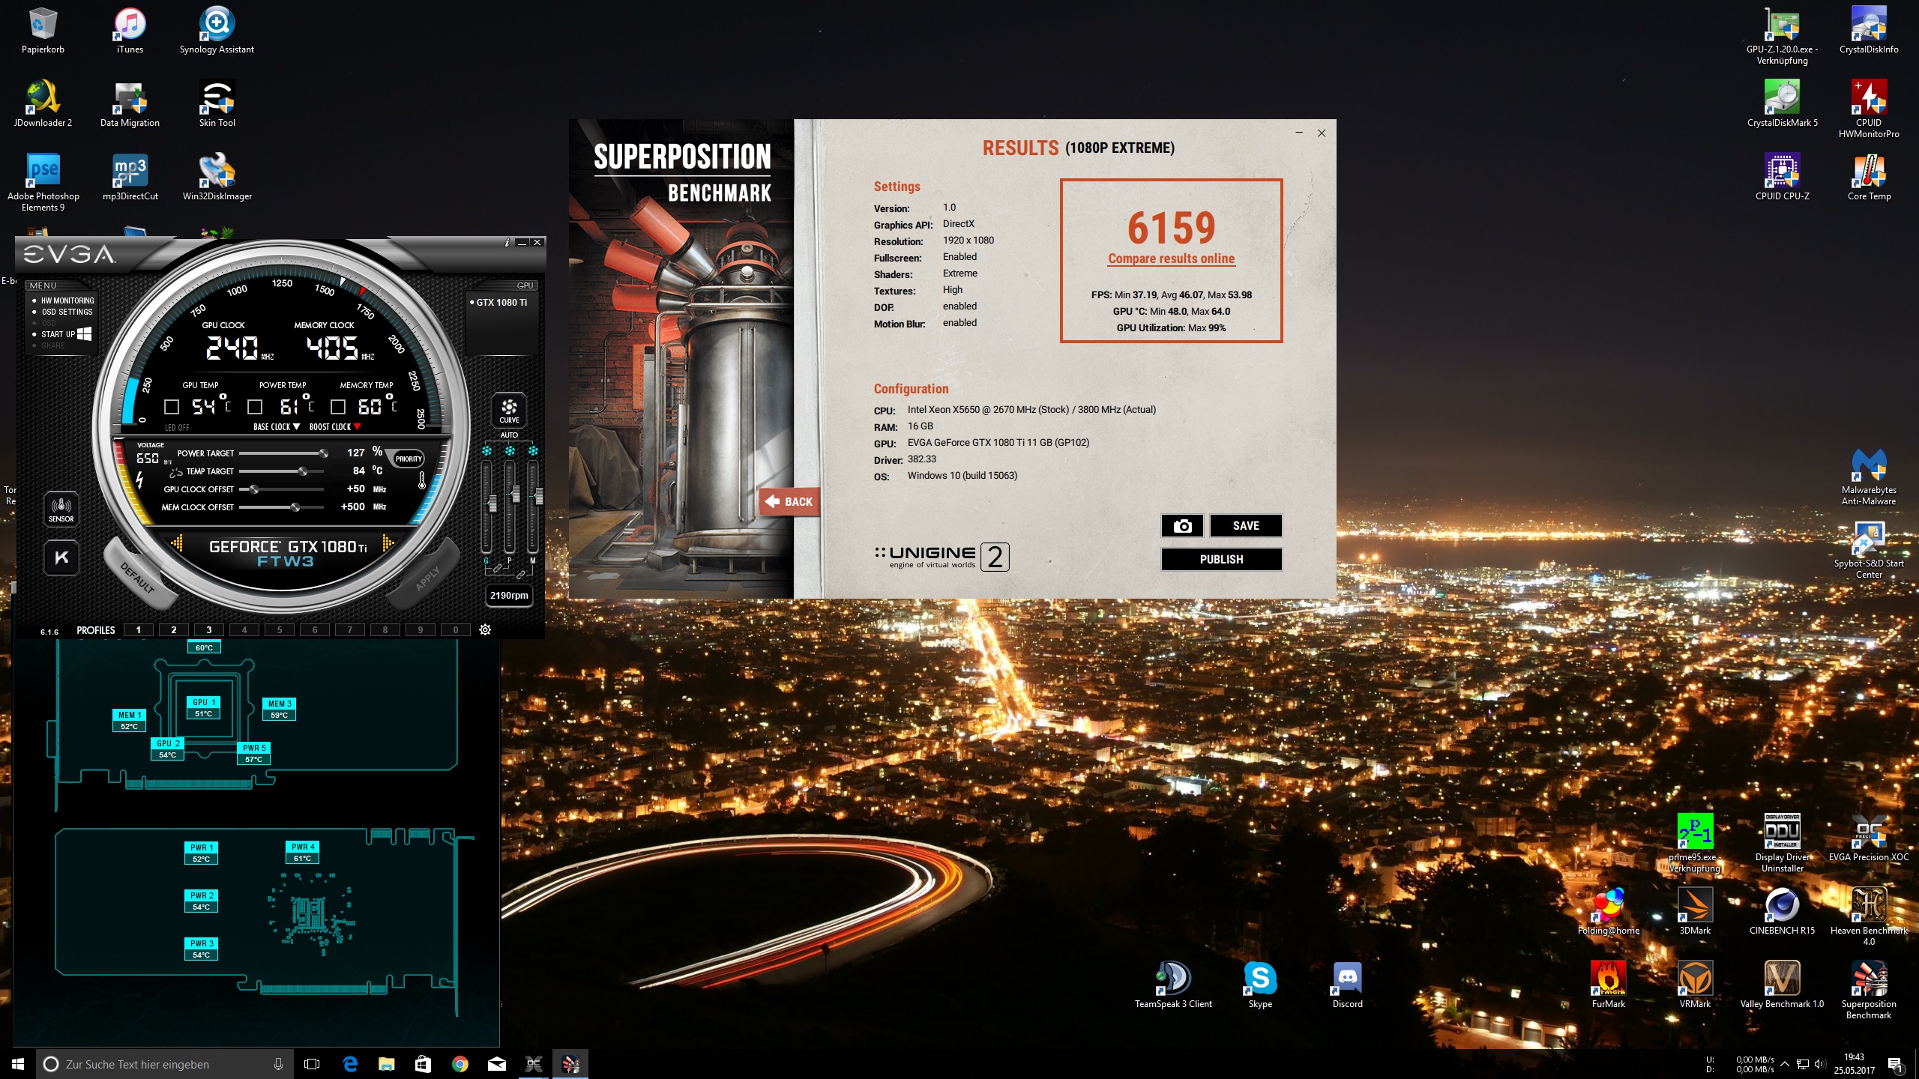The image size is (1919, 1079).
Task: Click the K-Boost icon button
Action: (x=61, y=557)
